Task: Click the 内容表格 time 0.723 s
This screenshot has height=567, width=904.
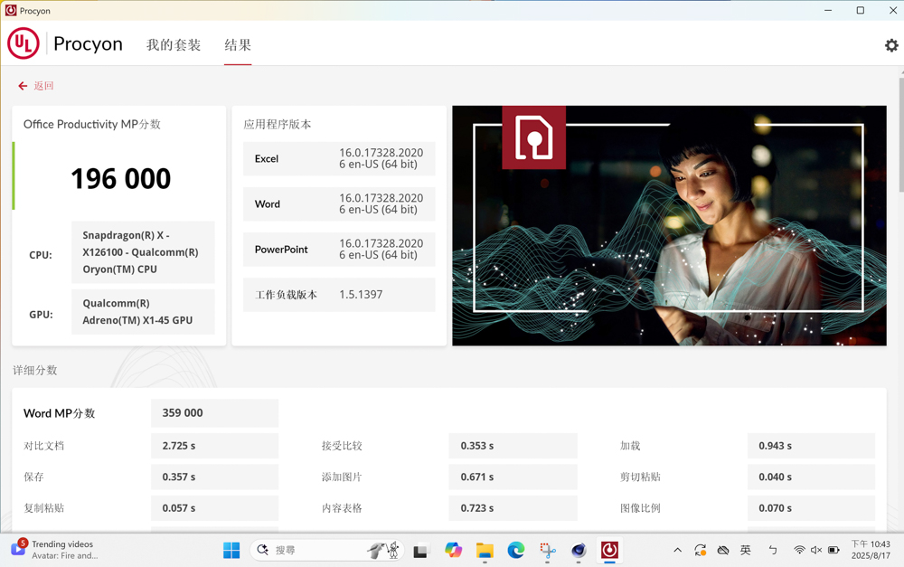Action: pos(513,508)
